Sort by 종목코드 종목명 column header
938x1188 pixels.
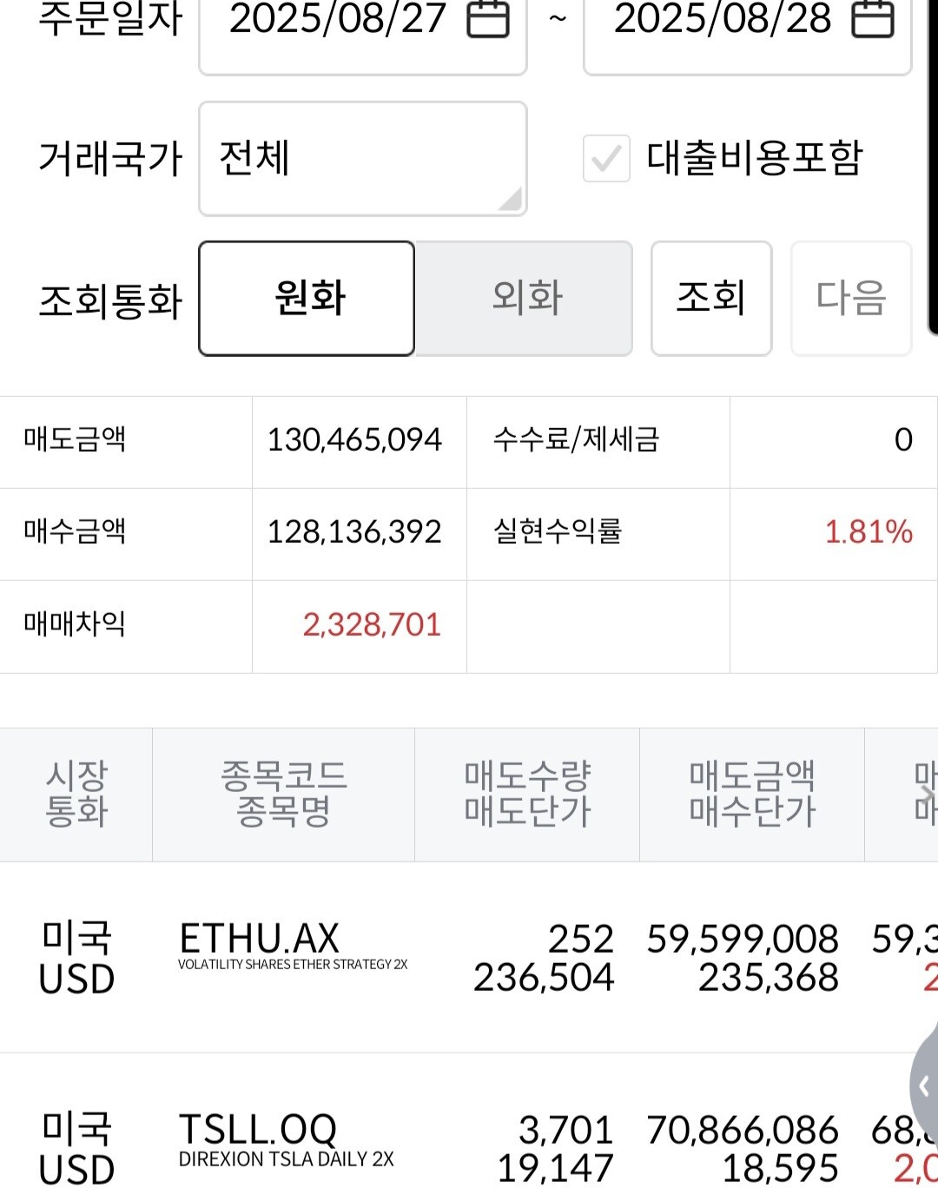click(x=283, y=794)
